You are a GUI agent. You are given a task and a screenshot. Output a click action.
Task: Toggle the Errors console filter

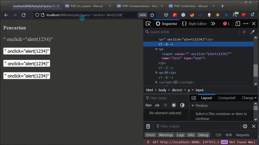coord(151,135)
